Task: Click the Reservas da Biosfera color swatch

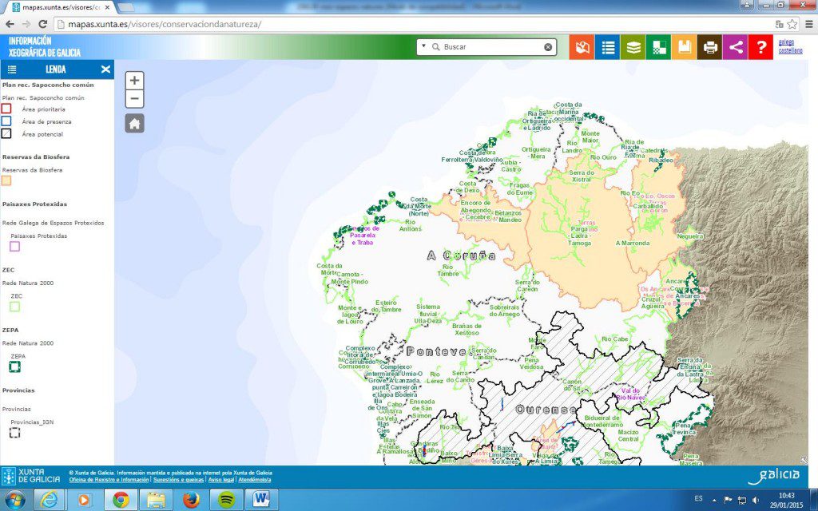Action: coord(6,180)
